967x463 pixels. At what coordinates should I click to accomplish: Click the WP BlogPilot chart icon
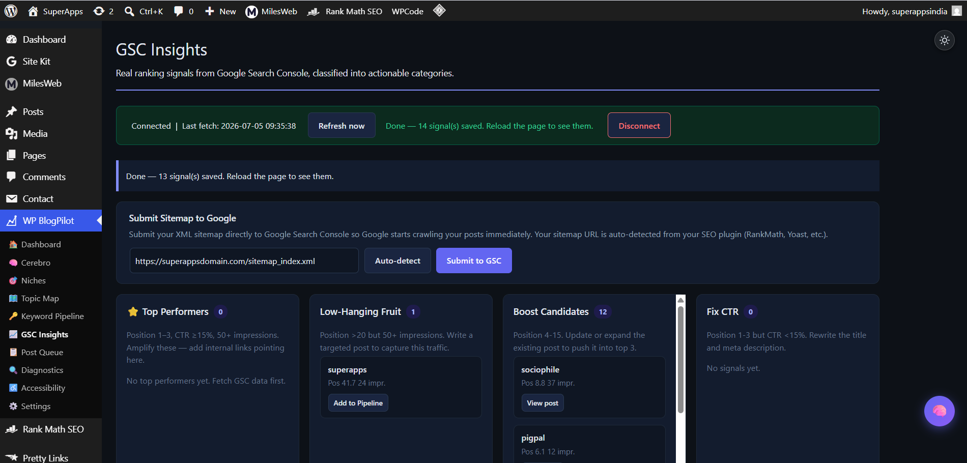12,221
